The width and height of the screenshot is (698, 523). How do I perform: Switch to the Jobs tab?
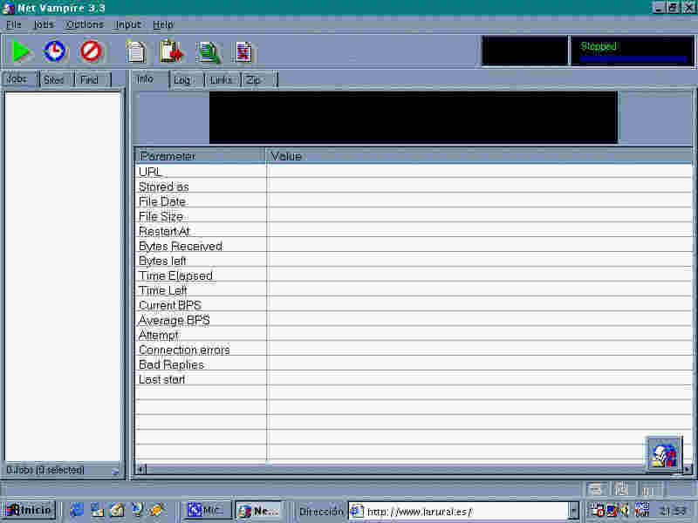pyautogui.click(x=19, y=79)
